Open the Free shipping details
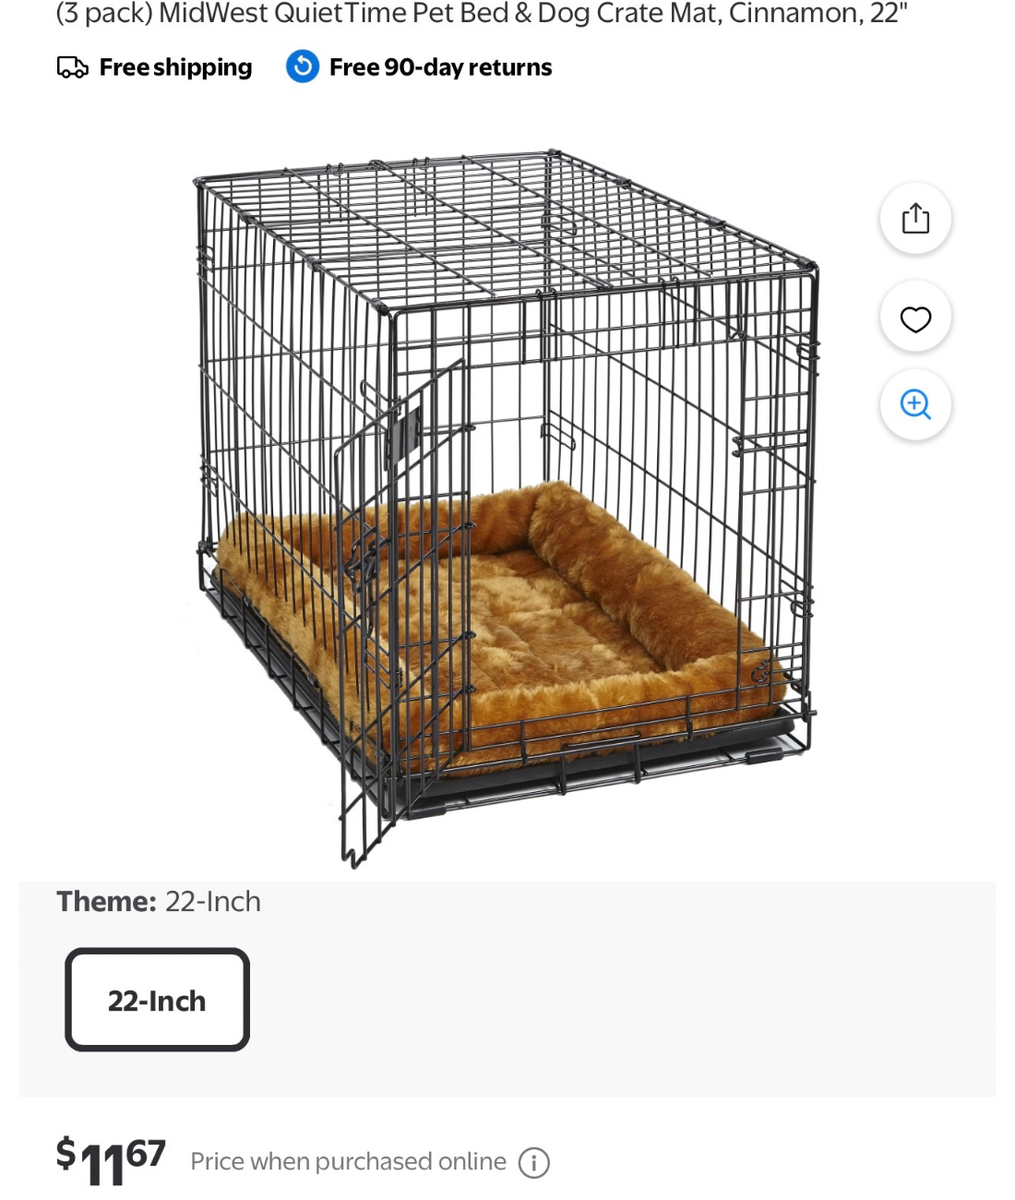 click(x=175, y=67)
